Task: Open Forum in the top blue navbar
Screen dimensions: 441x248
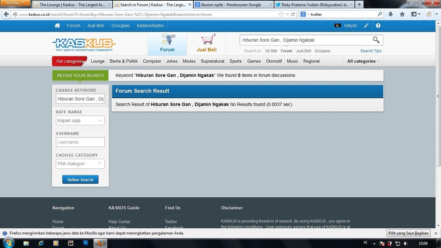Action: coord(73,25)
